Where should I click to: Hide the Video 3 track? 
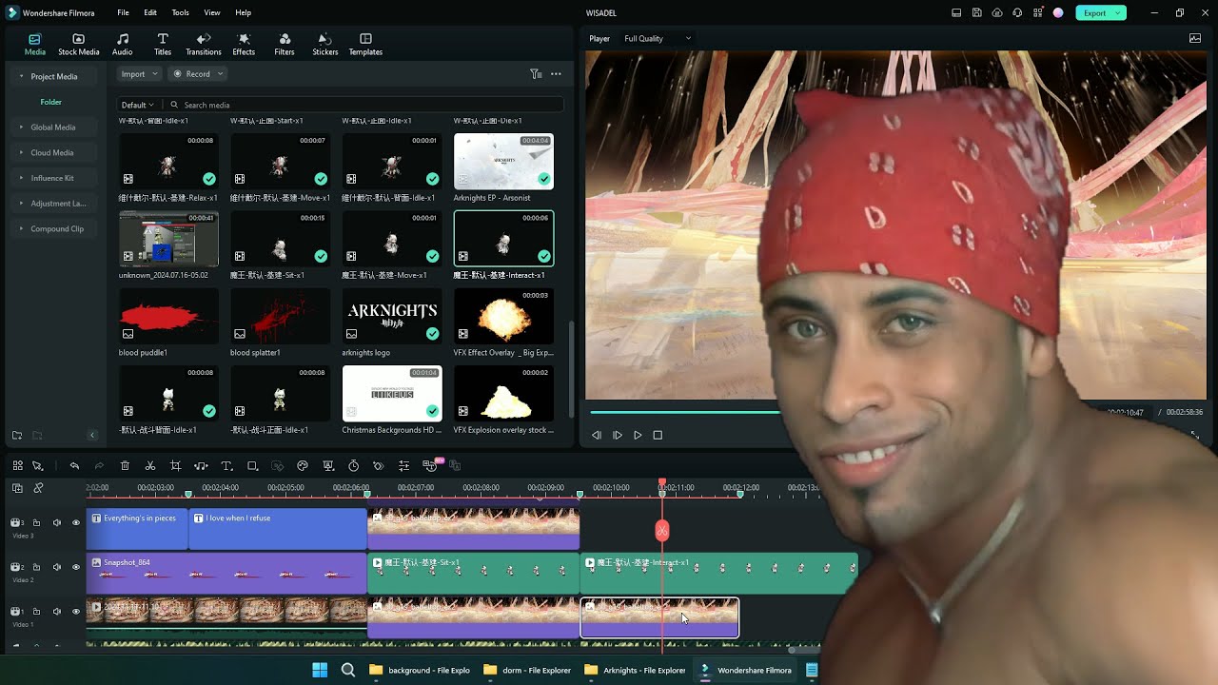click(76, 522)
